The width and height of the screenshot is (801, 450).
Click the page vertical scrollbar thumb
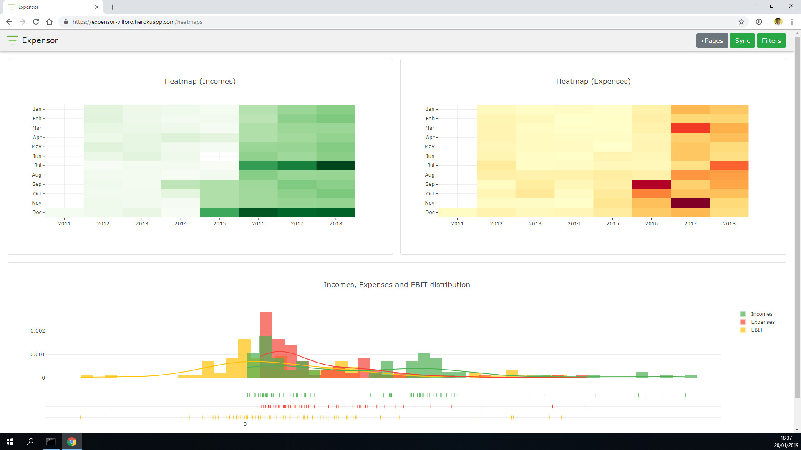coord(797,217)
